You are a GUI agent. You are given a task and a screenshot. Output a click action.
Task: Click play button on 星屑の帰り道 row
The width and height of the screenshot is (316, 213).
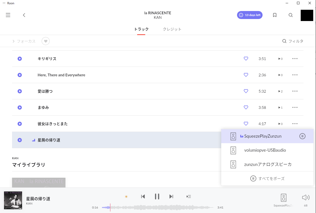[x=20, y=140]
